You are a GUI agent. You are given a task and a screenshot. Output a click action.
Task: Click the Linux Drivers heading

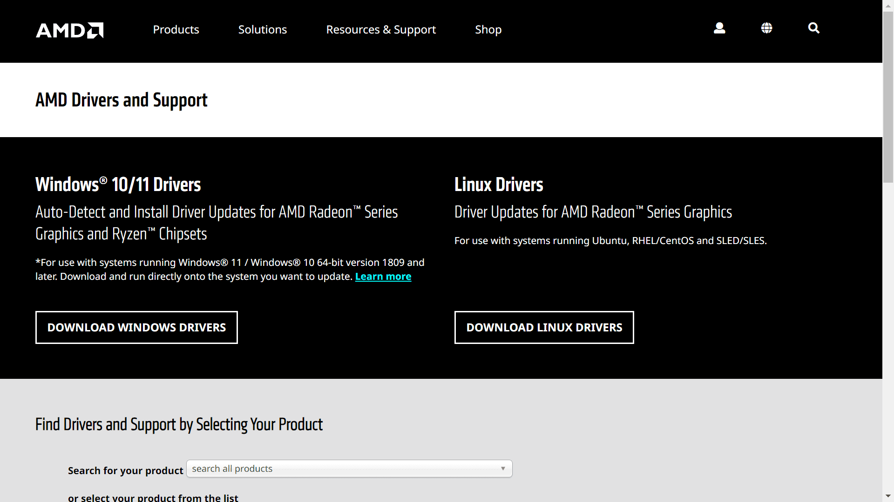coord(499,185)
